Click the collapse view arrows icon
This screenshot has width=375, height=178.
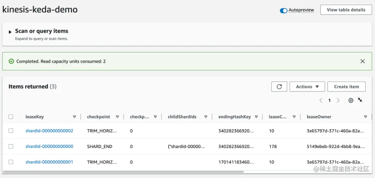360,100
